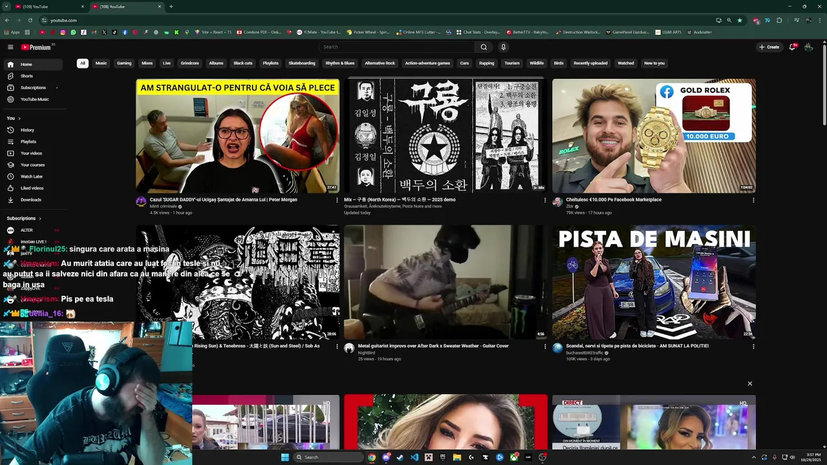Open Scandal, nervi si tipete video title
Screen dimensions: 827x465
[x=637, y=346]
